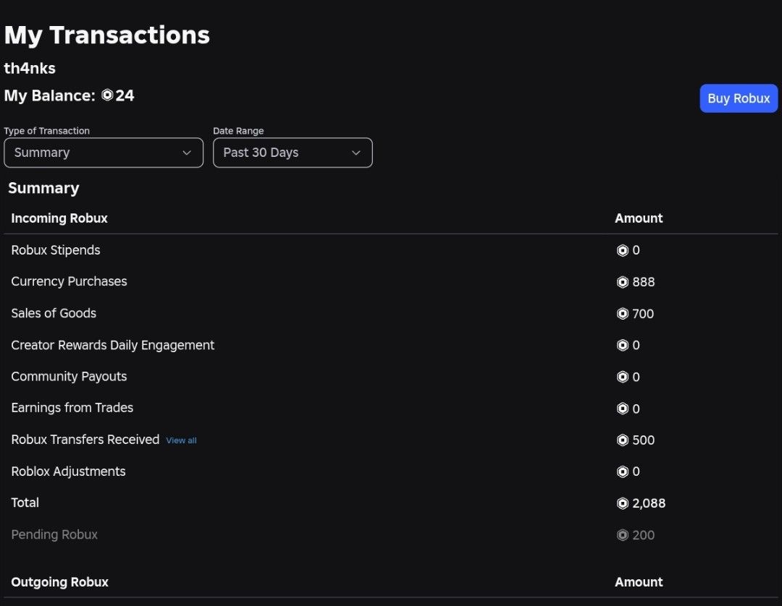Click the balance value 24
The image size is (782, 606).
click(125, 95)
